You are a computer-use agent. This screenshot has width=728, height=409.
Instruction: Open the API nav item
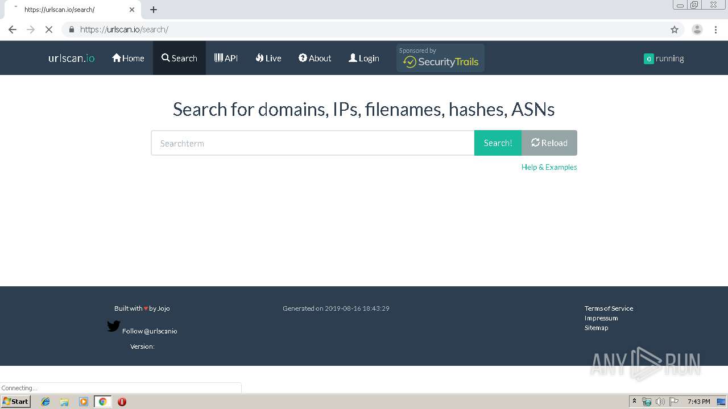tap(226, 58)
